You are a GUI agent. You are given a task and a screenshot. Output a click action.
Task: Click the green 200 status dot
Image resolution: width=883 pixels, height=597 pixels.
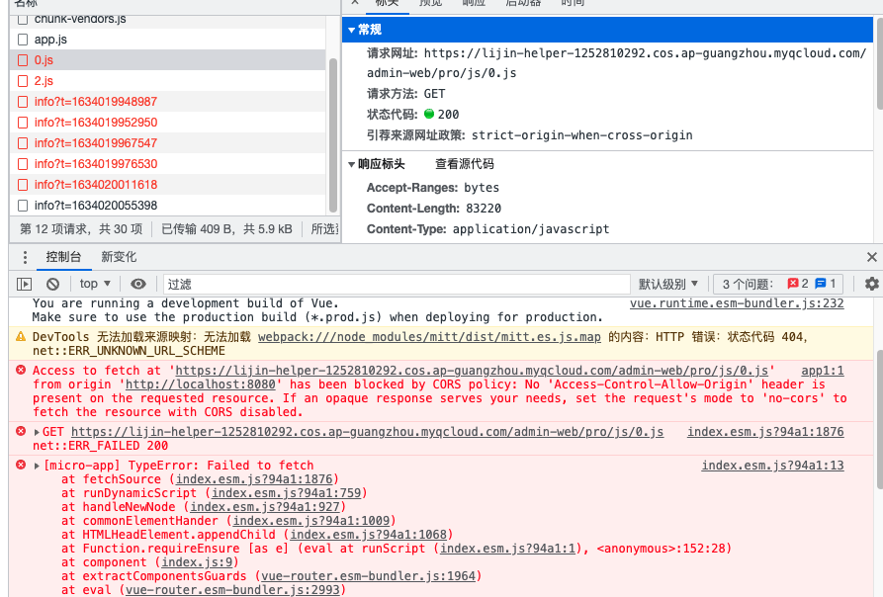click(x=428, y=114)
